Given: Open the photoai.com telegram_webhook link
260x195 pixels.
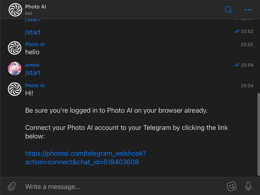Looking at the screenshot, I should point(85,158).
